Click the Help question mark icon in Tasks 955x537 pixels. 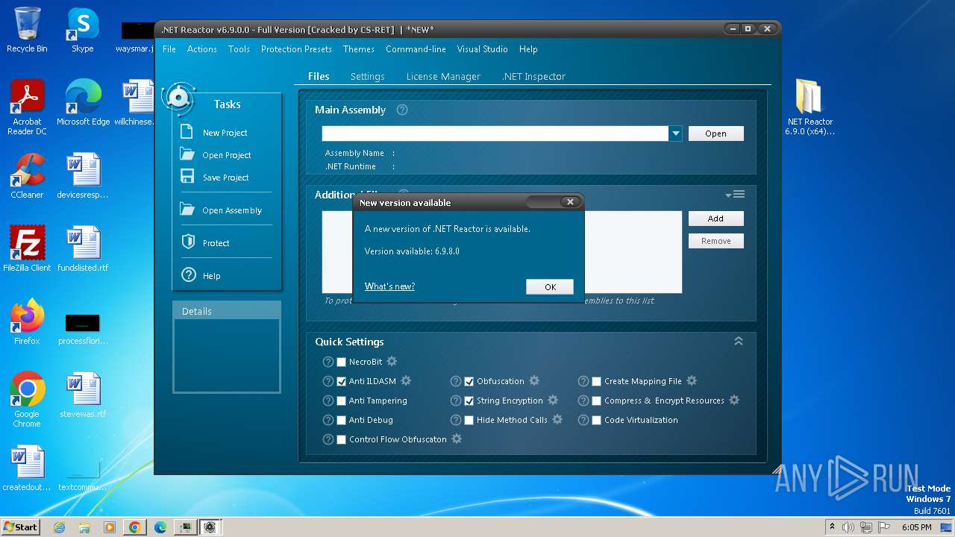tap(188, 275)
